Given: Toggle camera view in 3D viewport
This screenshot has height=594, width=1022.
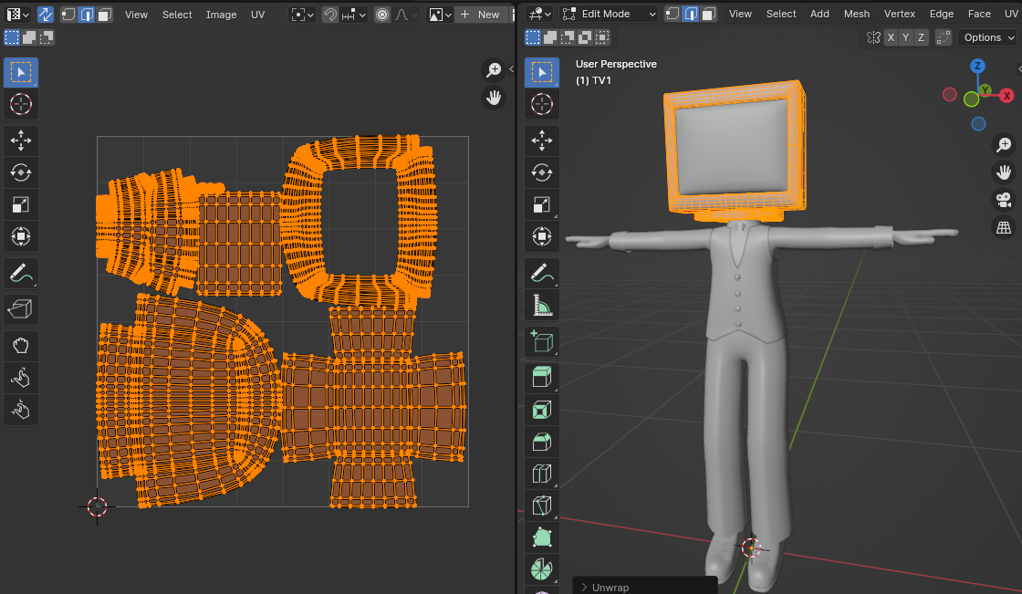Looking at the screenshot, I should 1004,200.
